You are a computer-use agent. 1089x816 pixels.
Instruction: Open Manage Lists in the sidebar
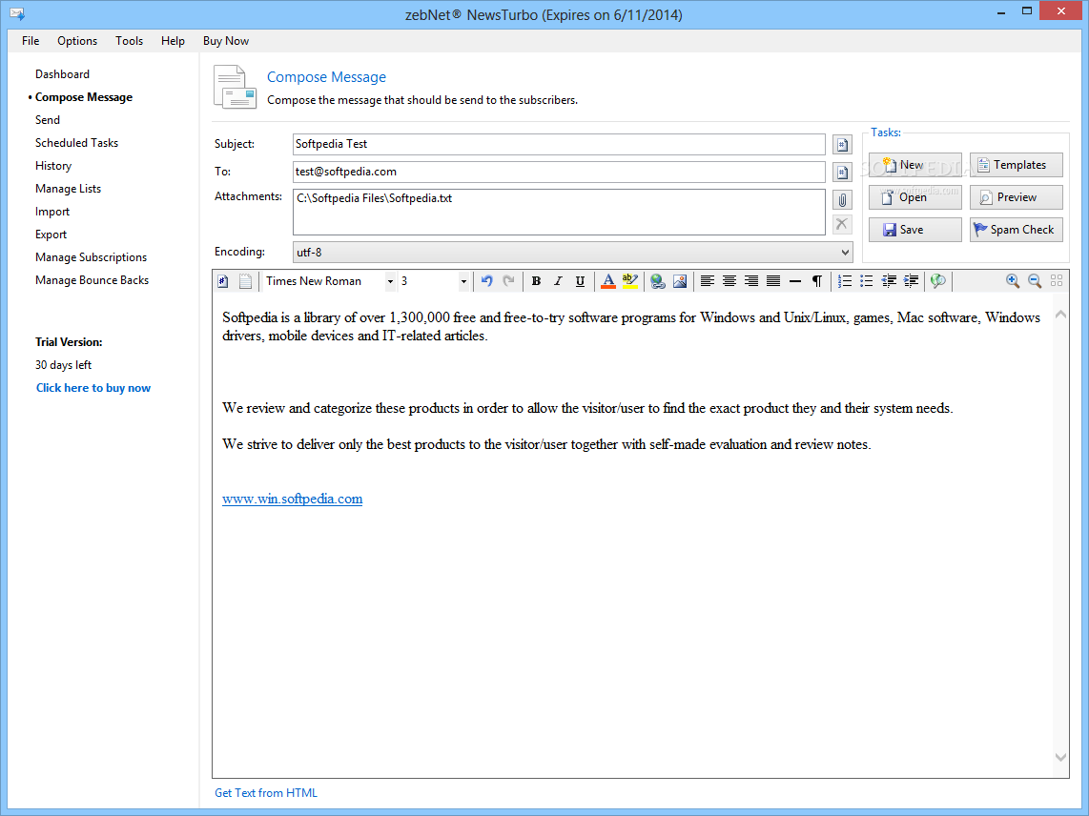[x=68, y=189]
